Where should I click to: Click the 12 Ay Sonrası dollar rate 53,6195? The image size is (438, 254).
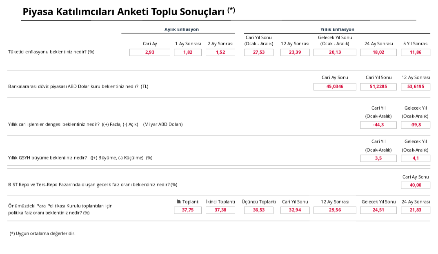(x=415, y=86)
